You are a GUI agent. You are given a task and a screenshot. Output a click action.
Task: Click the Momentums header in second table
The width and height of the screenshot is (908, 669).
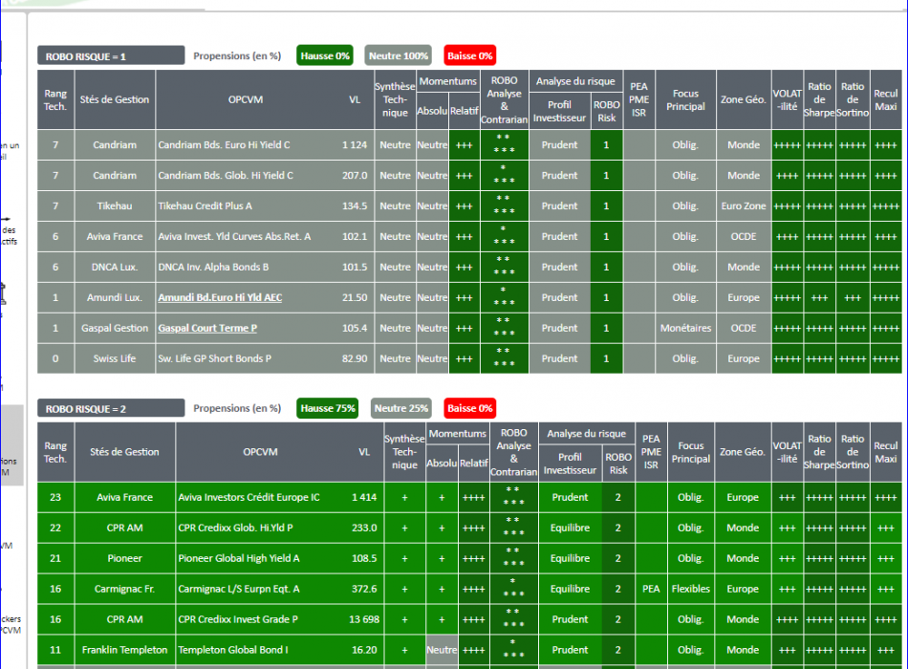[x=458, y=433]
